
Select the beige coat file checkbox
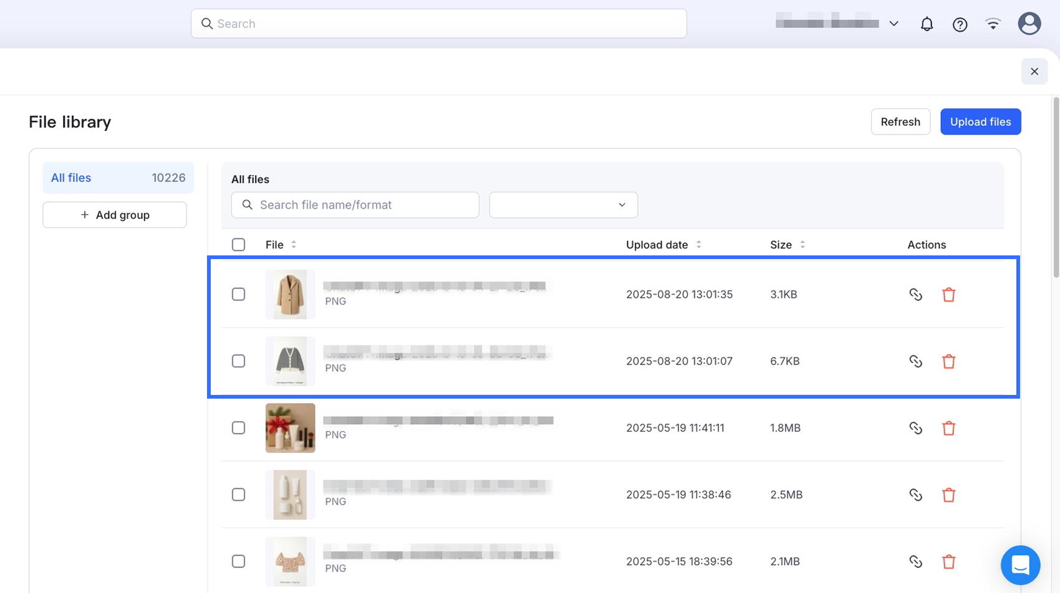238,295
